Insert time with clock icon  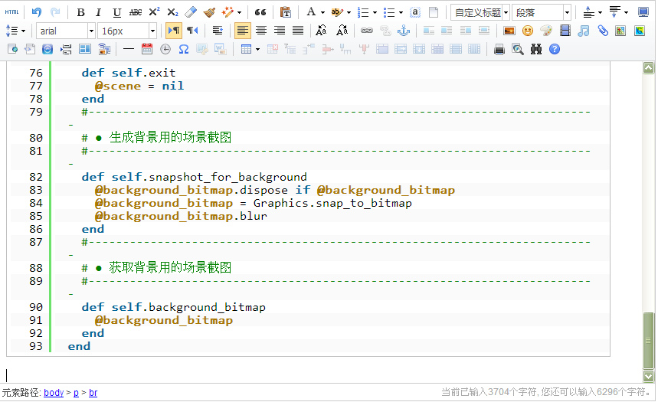point(165,49)
